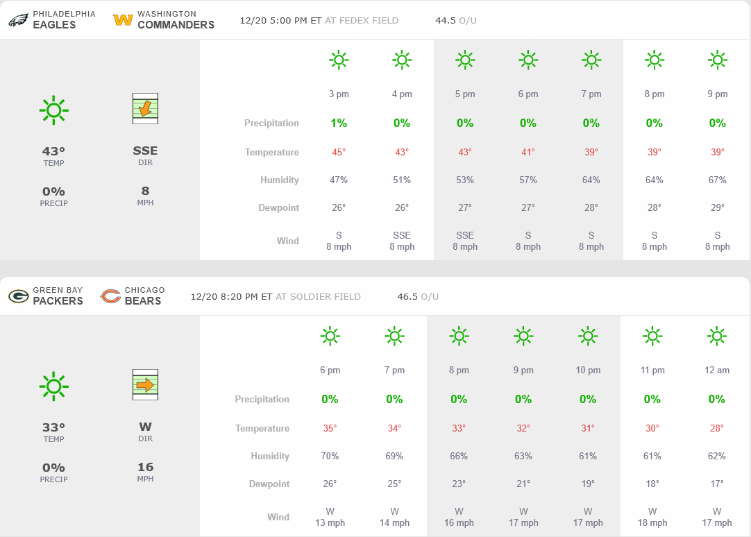The height and width of the screenshot is (537, 751).
Task: Open the Washington Commanders team link
Action: click(x=176, y=19)
